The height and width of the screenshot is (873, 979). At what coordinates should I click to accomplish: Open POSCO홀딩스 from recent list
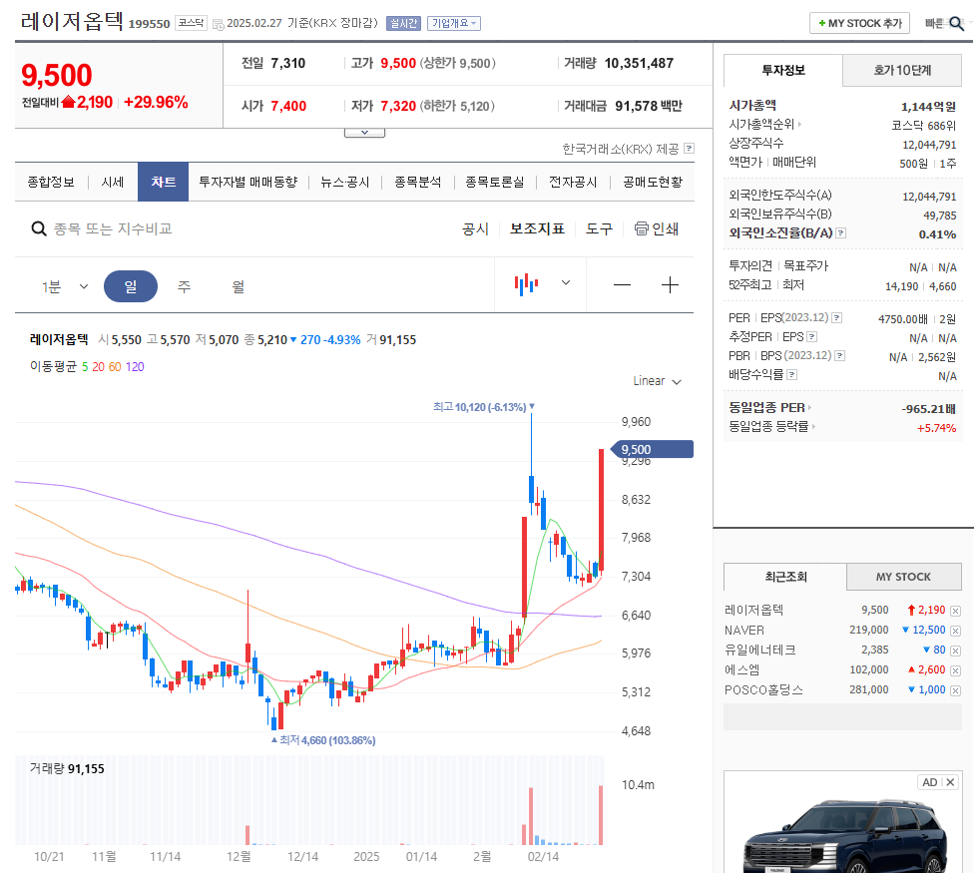point(763,690)
